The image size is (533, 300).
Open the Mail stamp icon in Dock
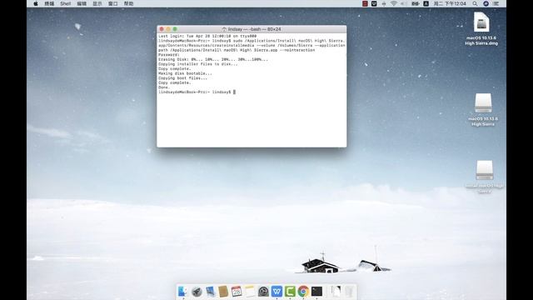[x=210, y=292]
